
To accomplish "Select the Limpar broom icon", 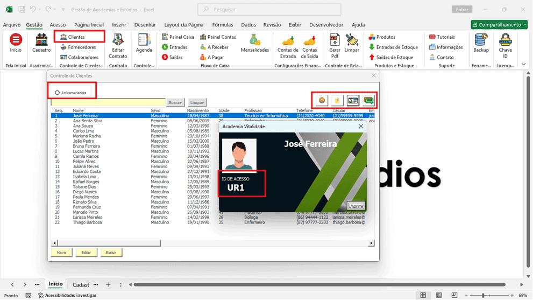I will [x=352, y=40].
